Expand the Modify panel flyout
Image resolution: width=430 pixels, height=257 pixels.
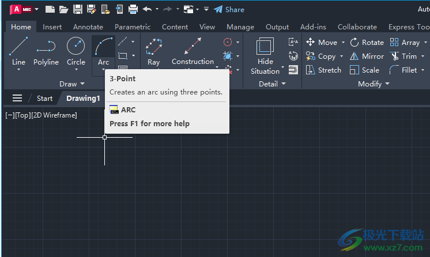click(x=374, y=84)
